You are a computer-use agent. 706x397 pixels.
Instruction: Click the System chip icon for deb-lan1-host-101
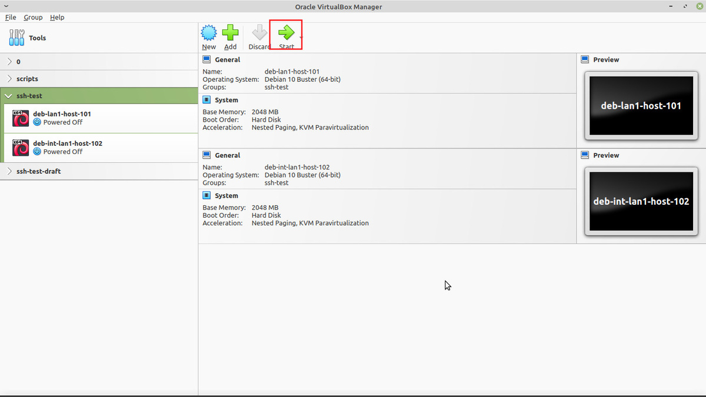(207, 100)
